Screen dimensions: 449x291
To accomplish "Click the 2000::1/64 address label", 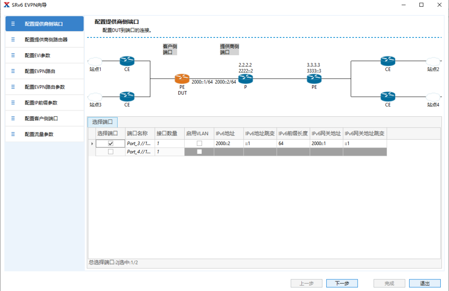I will pos(202,82).
